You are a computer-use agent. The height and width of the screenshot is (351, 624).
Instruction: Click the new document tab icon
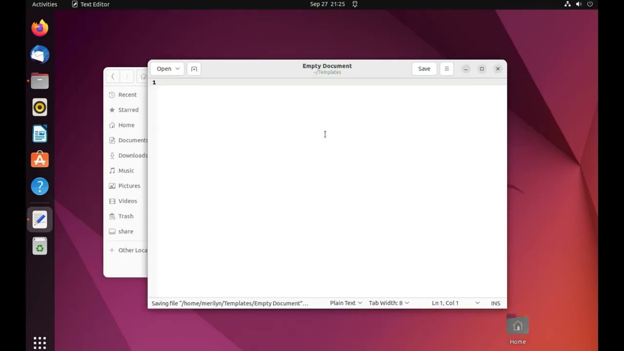tap(194, 69)
